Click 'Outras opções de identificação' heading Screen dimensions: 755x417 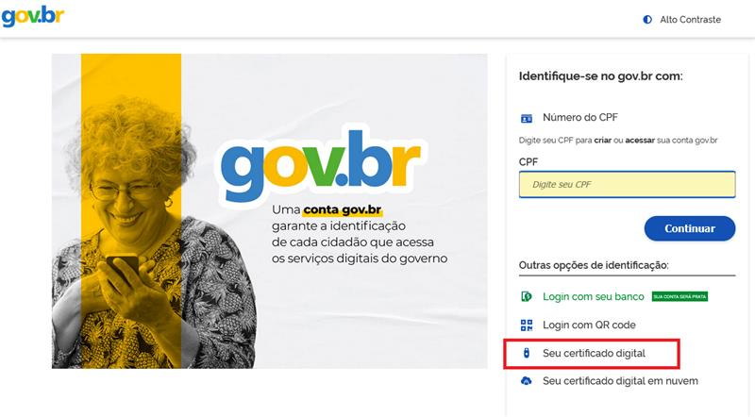pos(594,265)
